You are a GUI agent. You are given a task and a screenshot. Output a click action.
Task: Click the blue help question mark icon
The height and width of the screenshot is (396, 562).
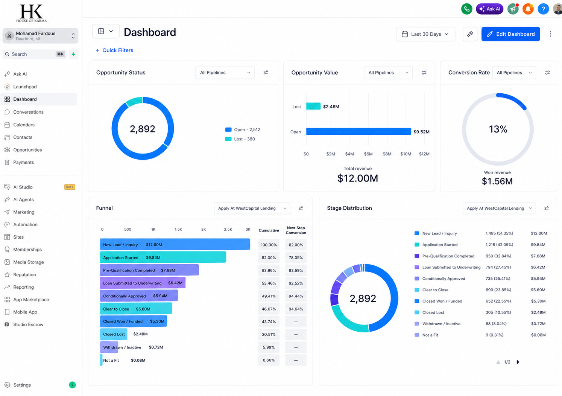543,9
